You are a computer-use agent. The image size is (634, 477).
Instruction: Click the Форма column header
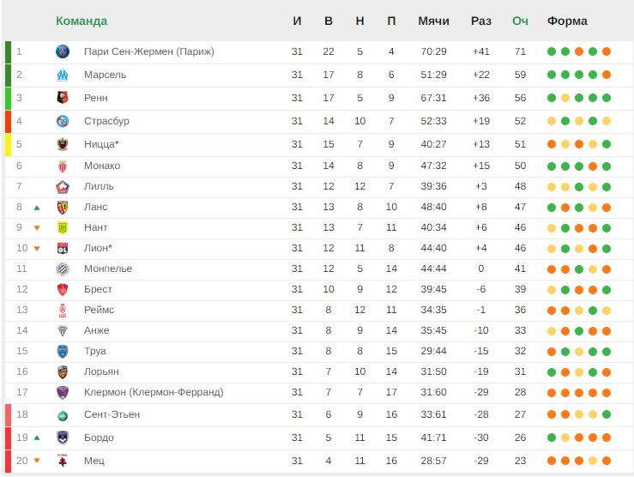click(x=567, y=21)
